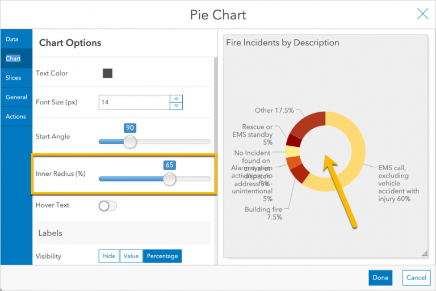Viewport: 436px width, 291px height.
Task: Click the Font Size input field
Action: coord(134,102)
